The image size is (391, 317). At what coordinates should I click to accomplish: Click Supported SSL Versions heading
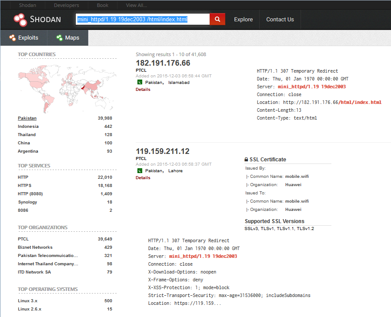(274, 221)
